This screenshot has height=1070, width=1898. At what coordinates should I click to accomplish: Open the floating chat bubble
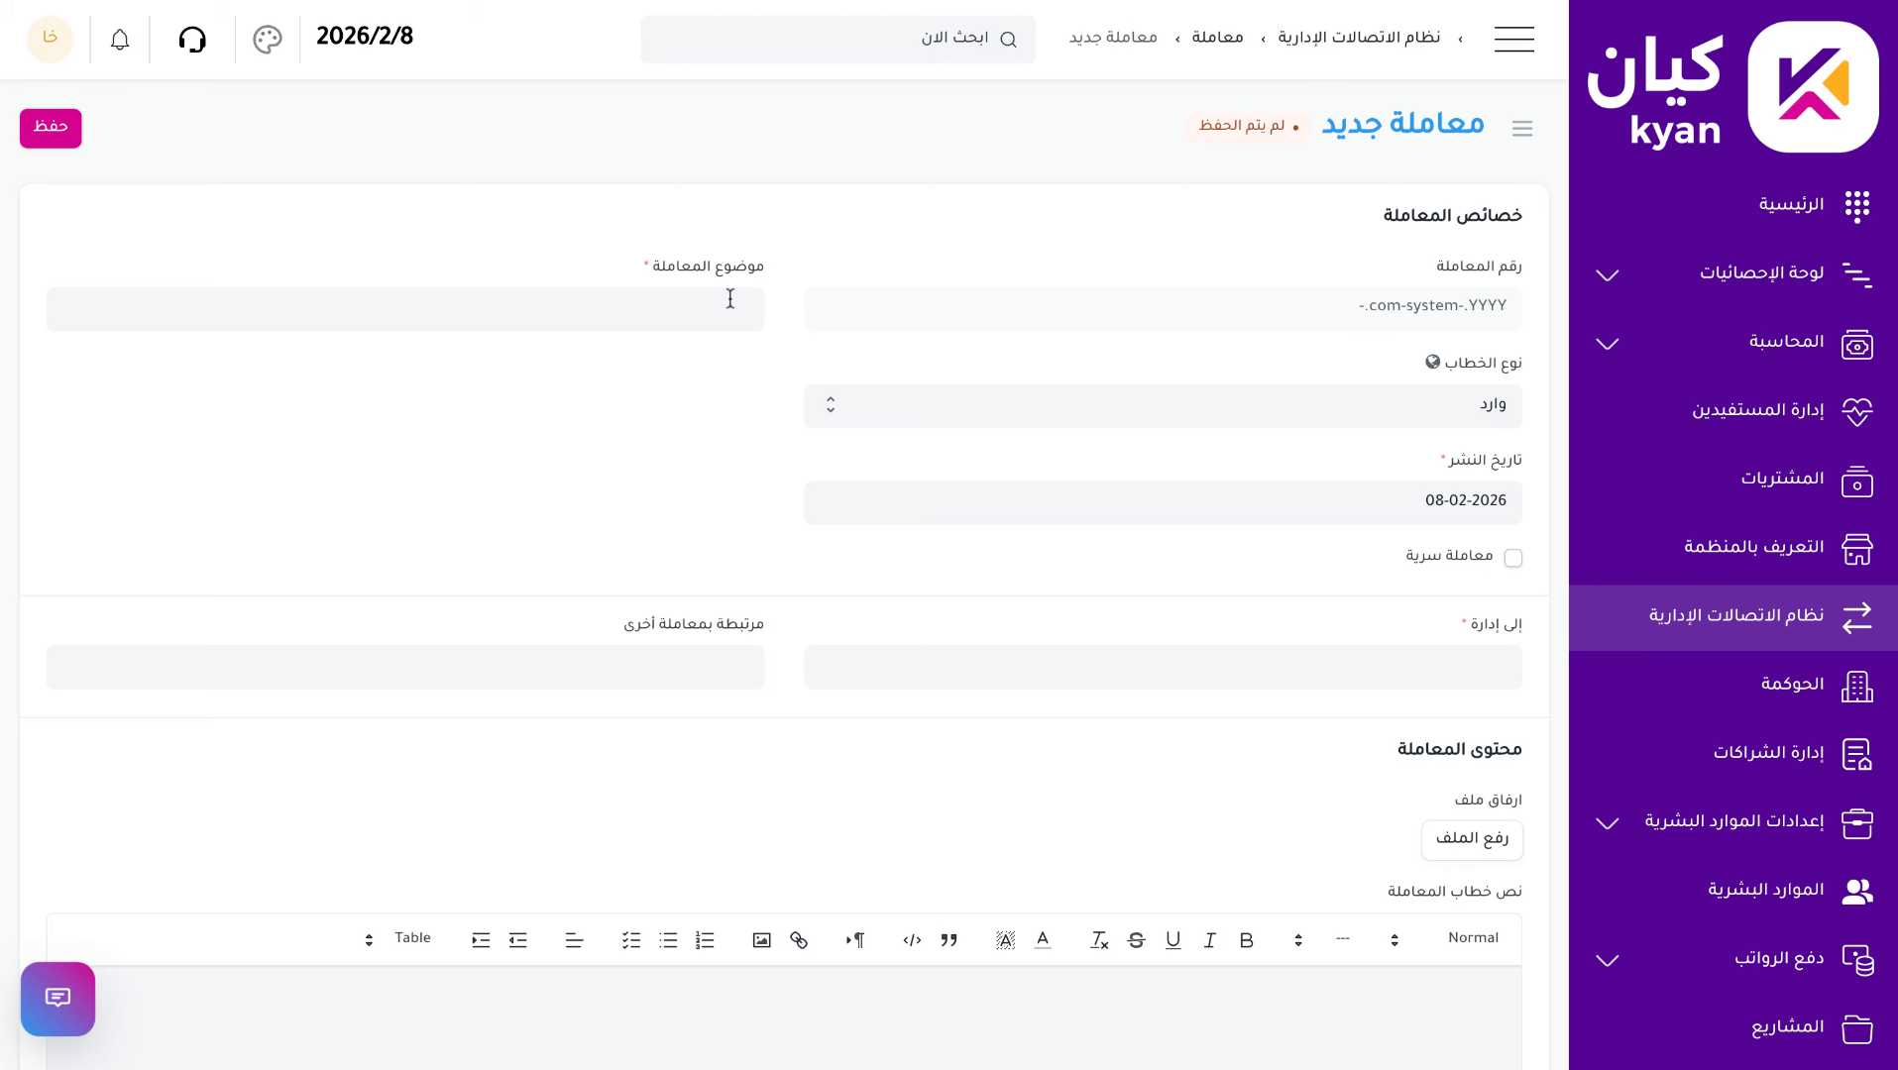point(57,999)
